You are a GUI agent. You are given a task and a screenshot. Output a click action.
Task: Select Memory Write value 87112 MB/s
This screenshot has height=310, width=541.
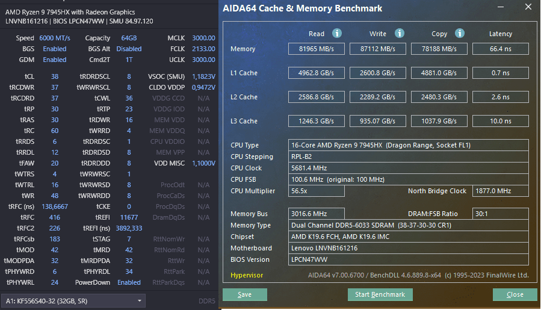coord(378,49)
